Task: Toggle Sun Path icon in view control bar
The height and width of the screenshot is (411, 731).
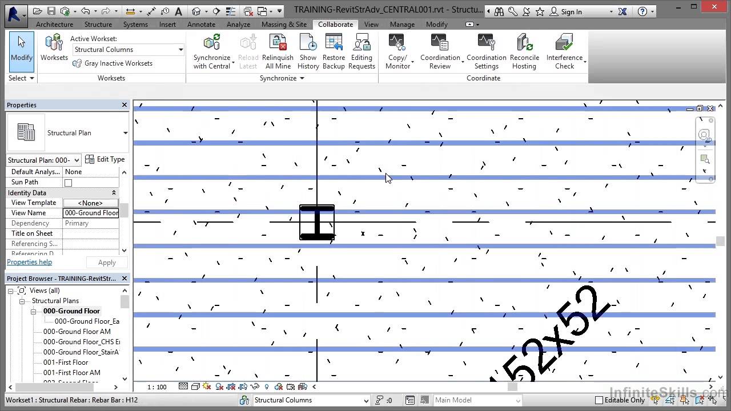Action: pyautogui.click(x=207, y=386)
